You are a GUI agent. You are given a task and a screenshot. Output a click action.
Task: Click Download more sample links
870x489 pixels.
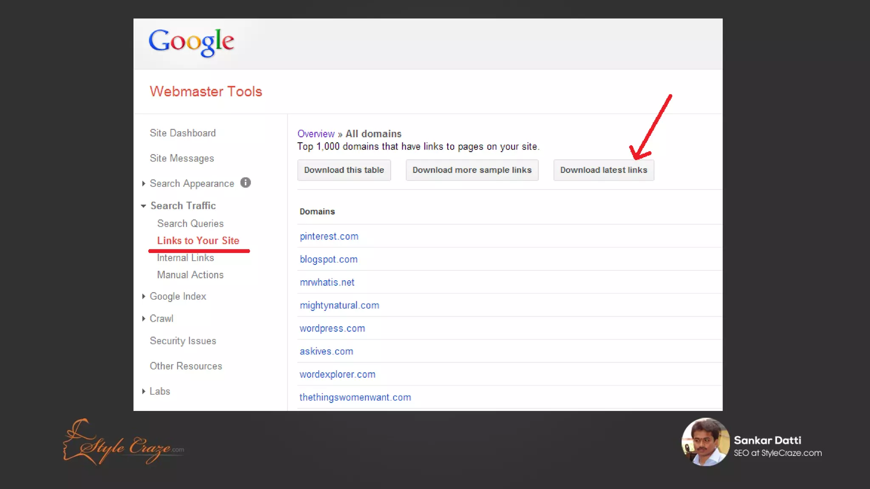[472, 170]
